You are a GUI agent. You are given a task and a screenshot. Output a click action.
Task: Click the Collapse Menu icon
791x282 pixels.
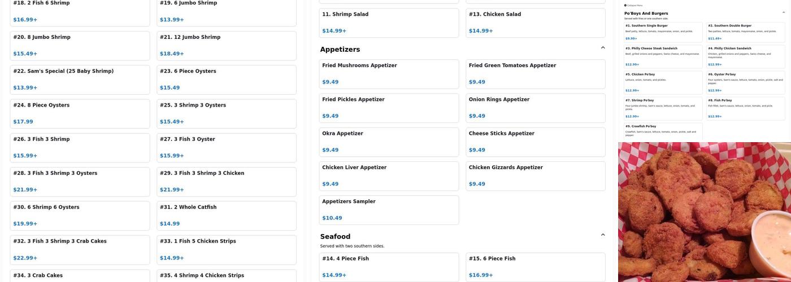625,5
